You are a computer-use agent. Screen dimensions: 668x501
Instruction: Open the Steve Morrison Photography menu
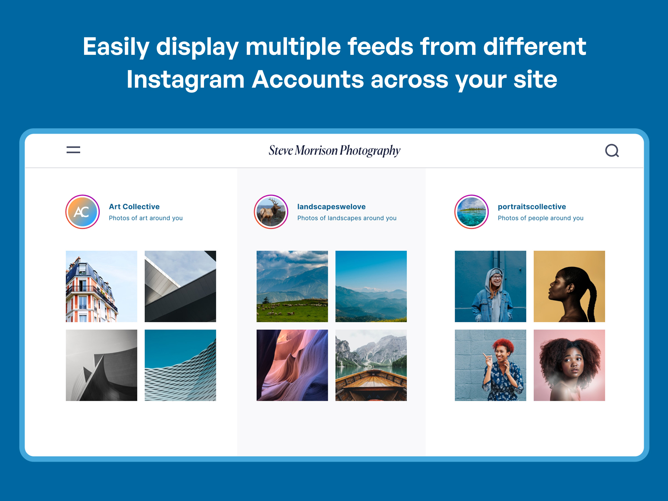(74, 151)
